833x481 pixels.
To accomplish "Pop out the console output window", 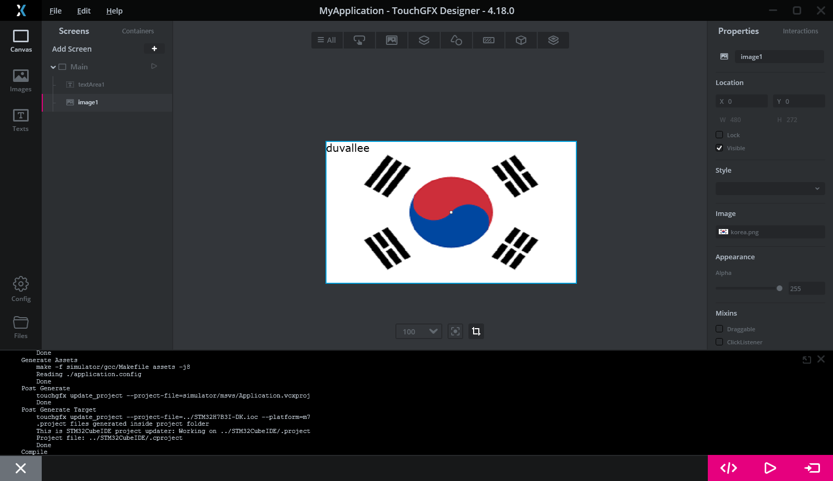I will click(x=807, y=359).
